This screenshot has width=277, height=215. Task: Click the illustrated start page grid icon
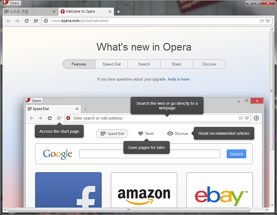click(x=59, y=118)
